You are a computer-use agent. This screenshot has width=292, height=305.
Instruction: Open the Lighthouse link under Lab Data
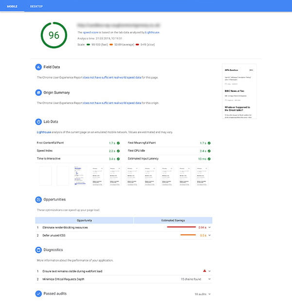point(44,132)
